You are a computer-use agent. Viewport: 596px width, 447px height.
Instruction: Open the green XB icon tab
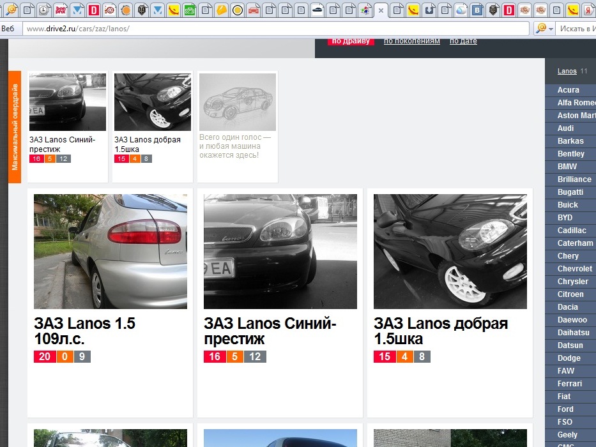(190, 10)
